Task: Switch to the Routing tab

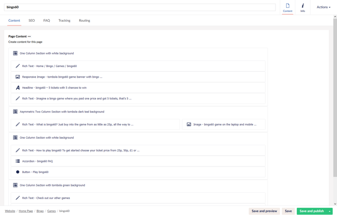Action: pyautogui.click(x=84, y=21)
